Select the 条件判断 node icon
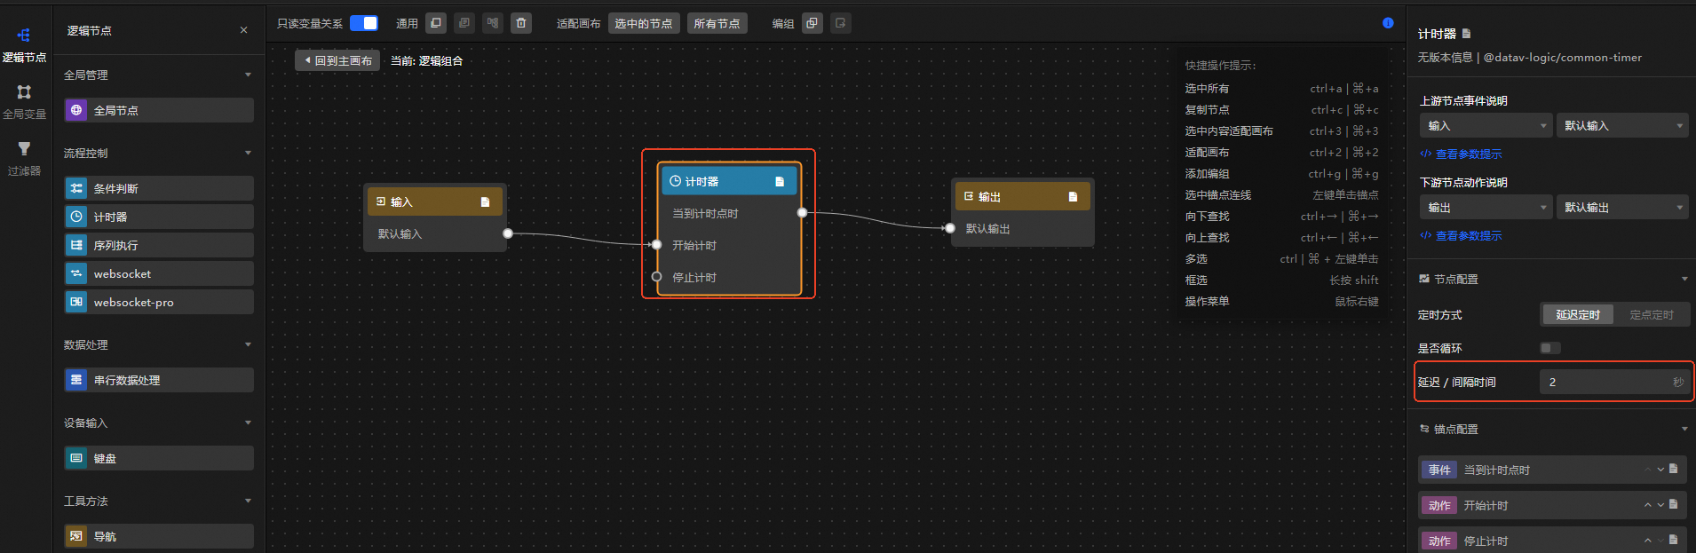 (x=76, y=188)
